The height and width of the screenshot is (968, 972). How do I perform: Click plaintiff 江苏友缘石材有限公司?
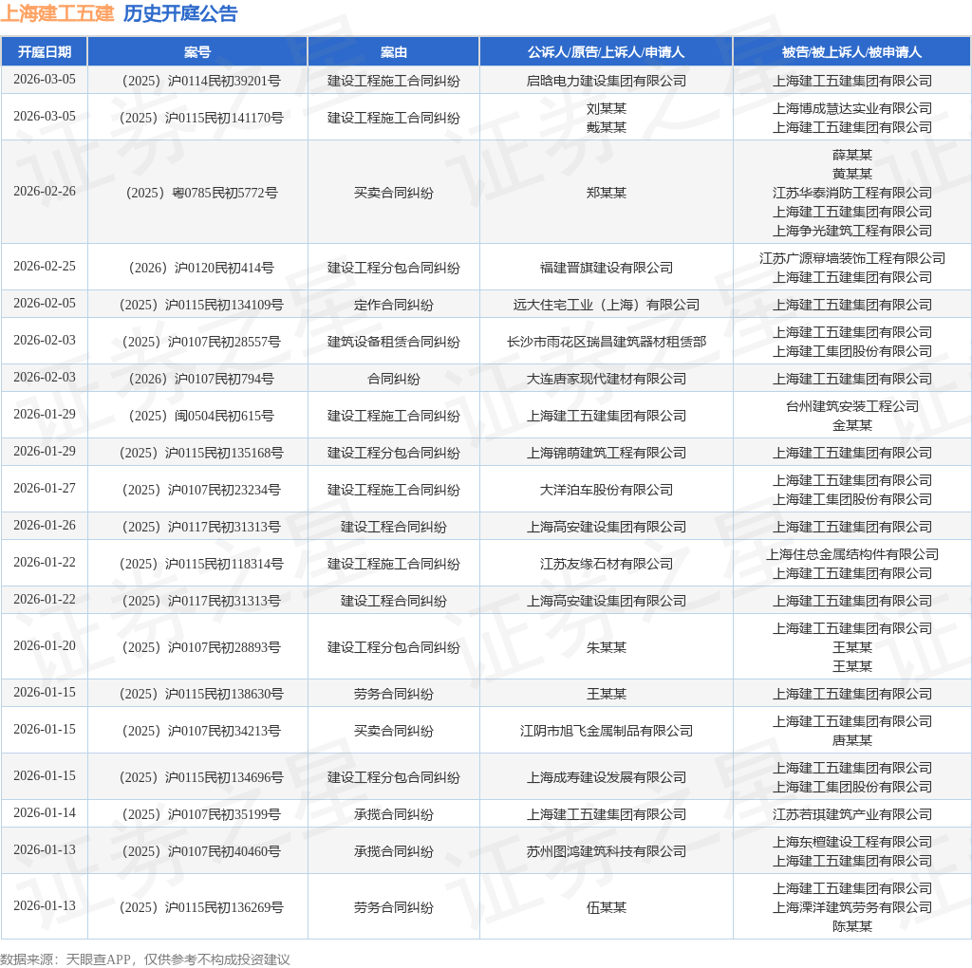[x=607, y=564]
